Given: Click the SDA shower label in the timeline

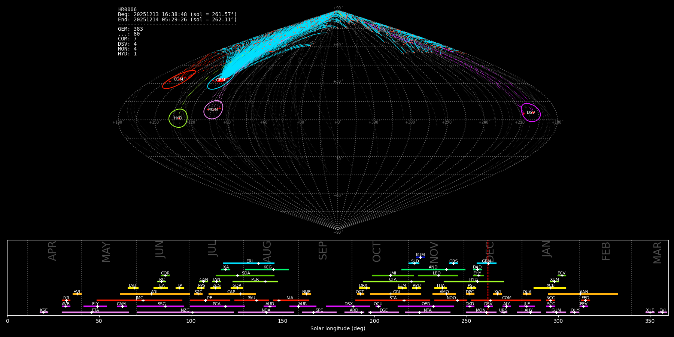Looking at the screenshot, I should [246, 273].
